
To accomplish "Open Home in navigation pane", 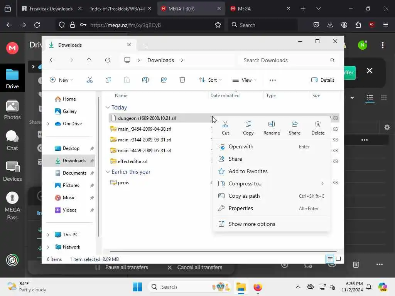I will (x=69, y=99).
